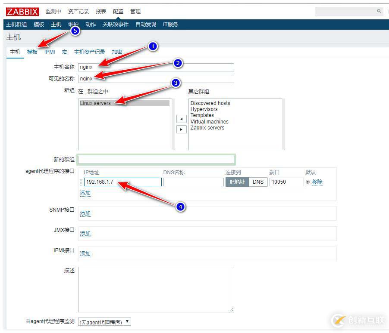Click inside the 描述 textarea
Viewport: 389px width, 333px height.
pos(156,290)
